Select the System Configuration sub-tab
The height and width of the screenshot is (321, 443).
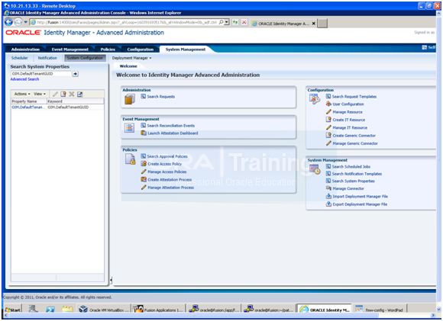click(x=85, y=58)
